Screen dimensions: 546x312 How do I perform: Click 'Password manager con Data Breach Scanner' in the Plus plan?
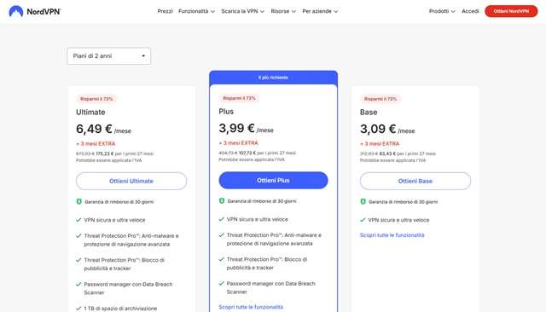tap(271, 287)
